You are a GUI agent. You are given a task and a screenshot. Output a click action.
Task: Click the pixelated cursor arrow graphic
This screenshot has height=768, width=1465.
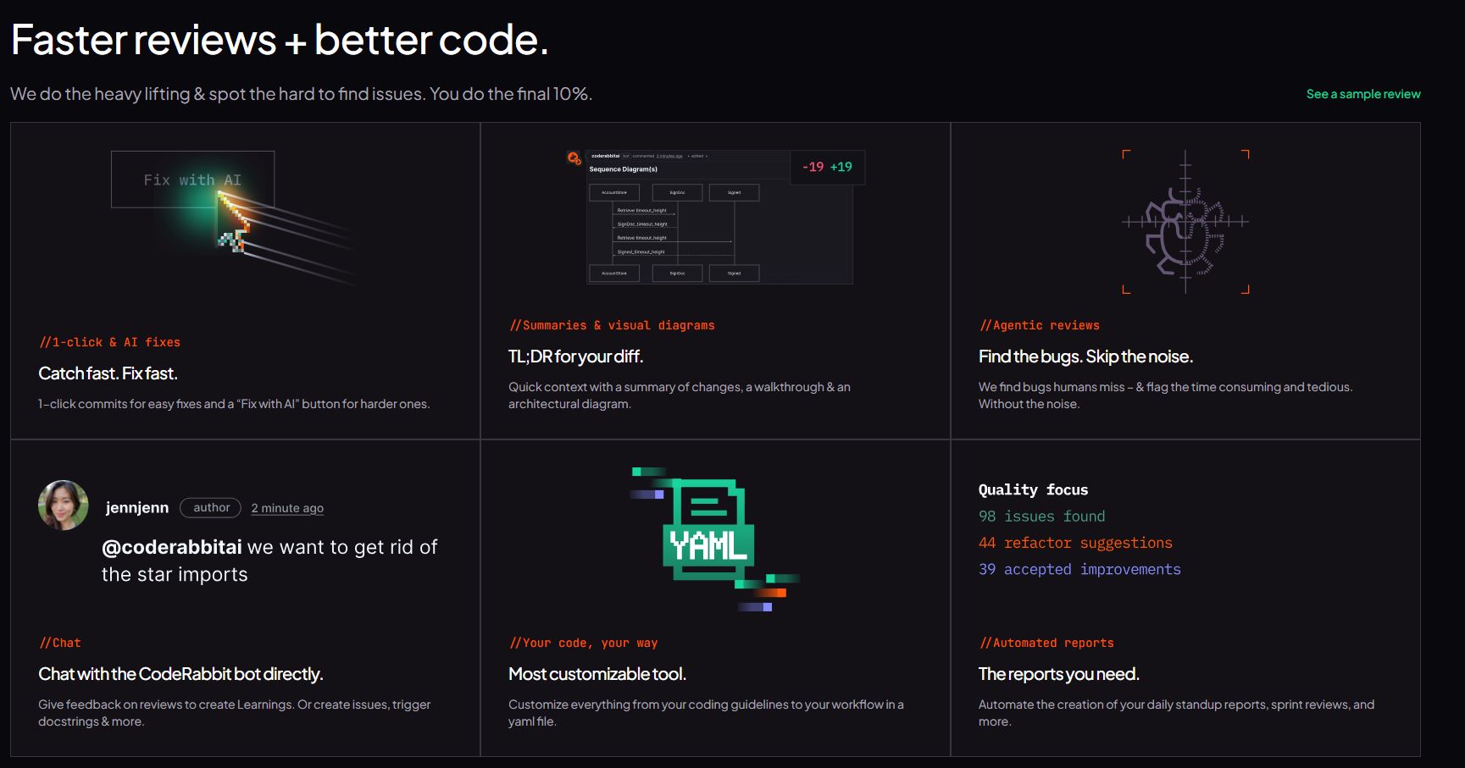coord(233,222)
